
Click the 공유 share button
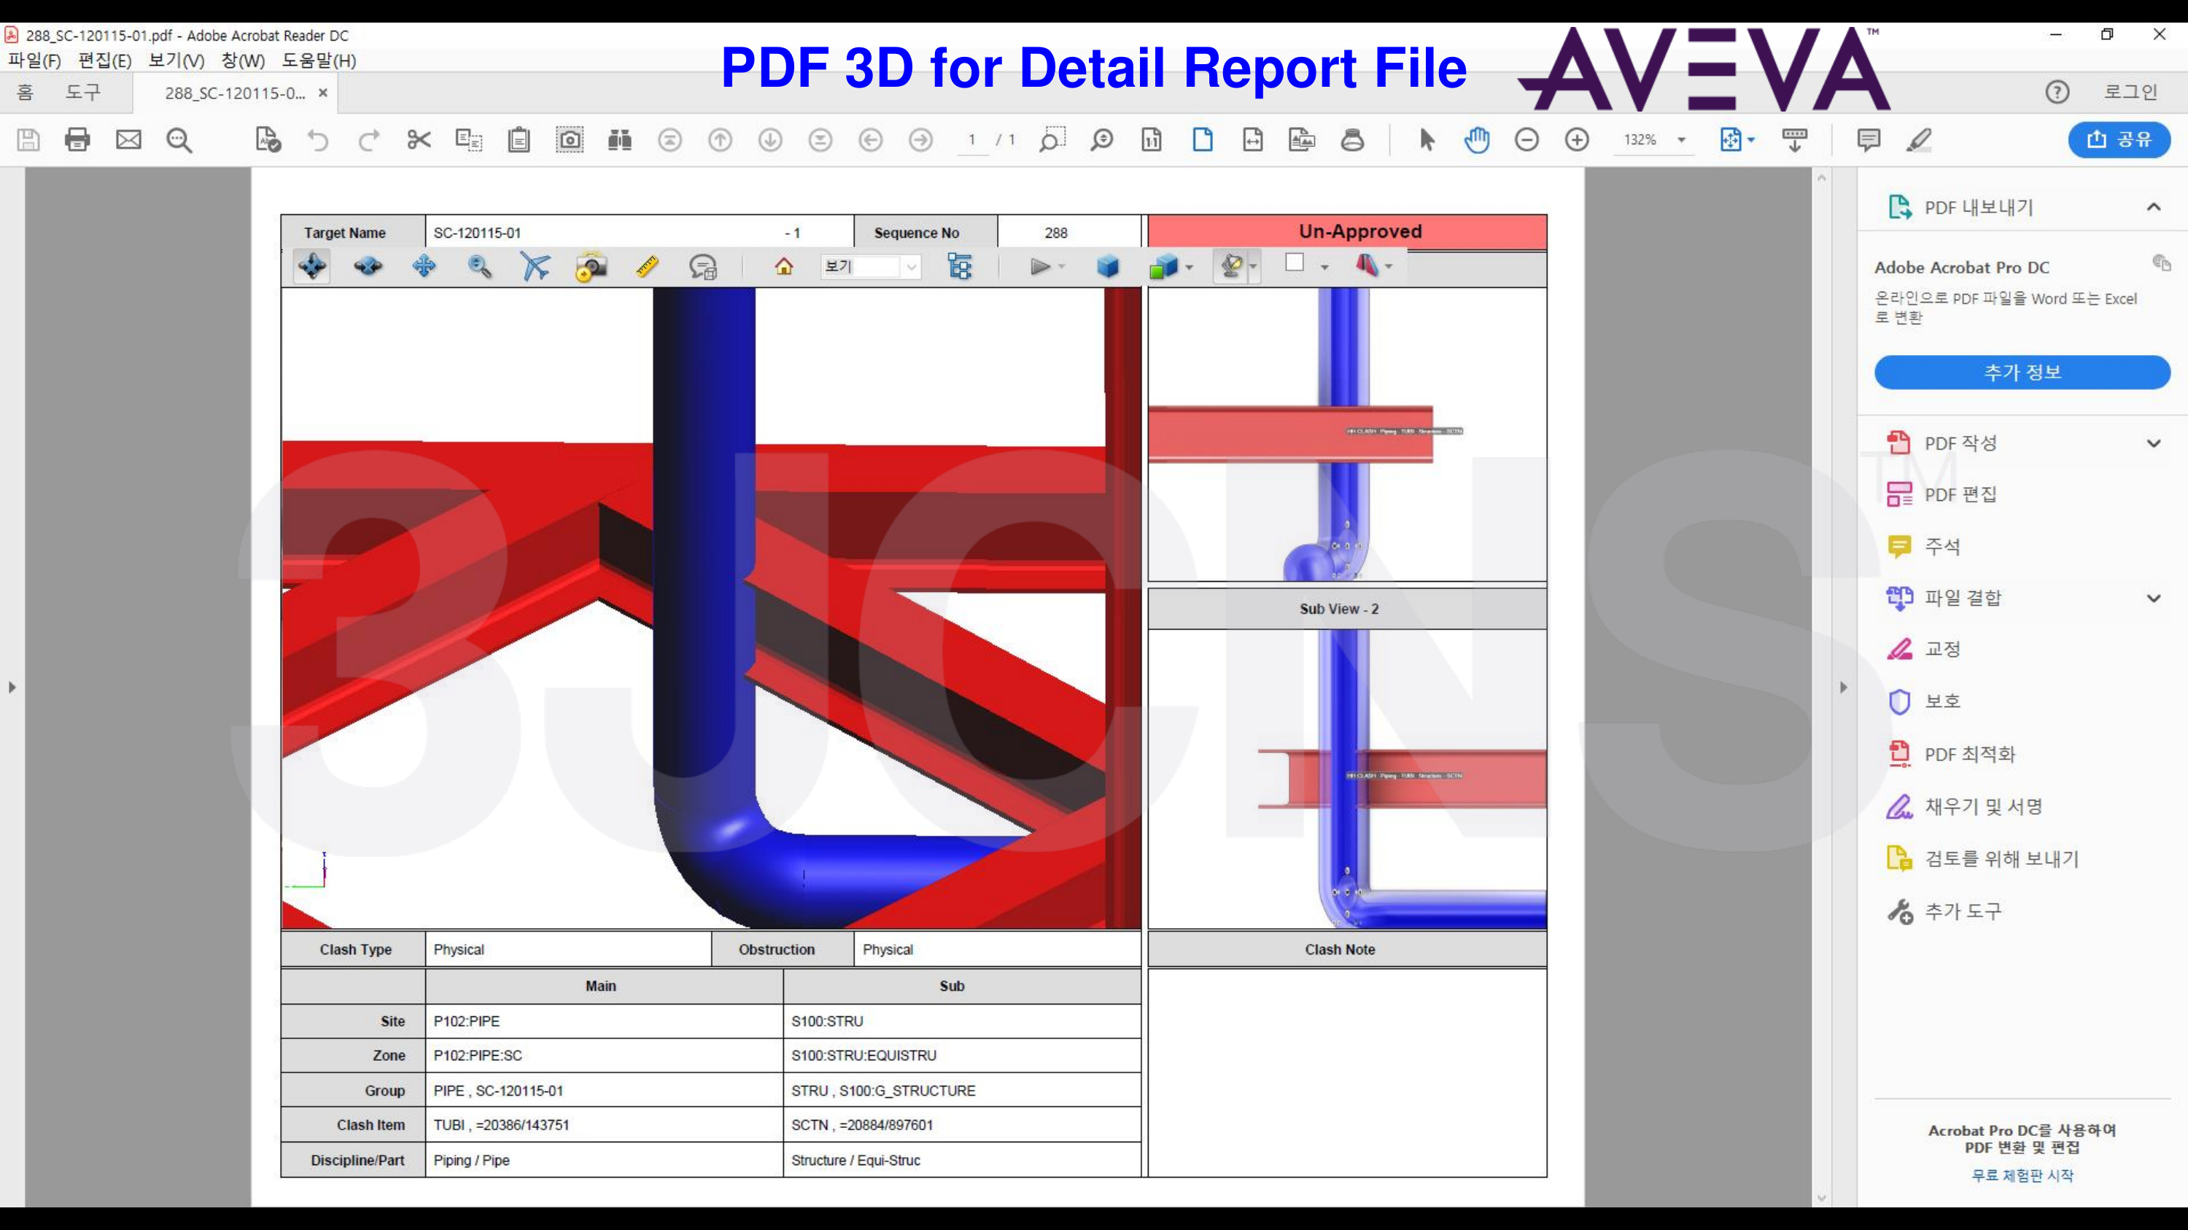click(2119, 139)
